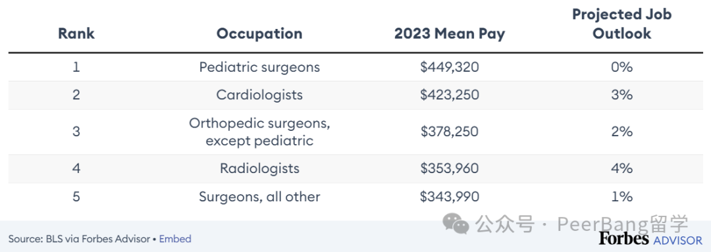Click the 4% job outlook value
Screen dimensions: 711x252
[x=621, y=168]
